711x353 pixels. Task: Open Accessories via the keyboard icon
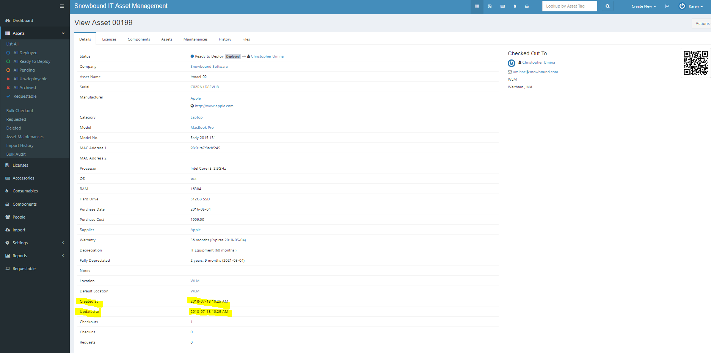pyautogui.click(x=502, y=6)
